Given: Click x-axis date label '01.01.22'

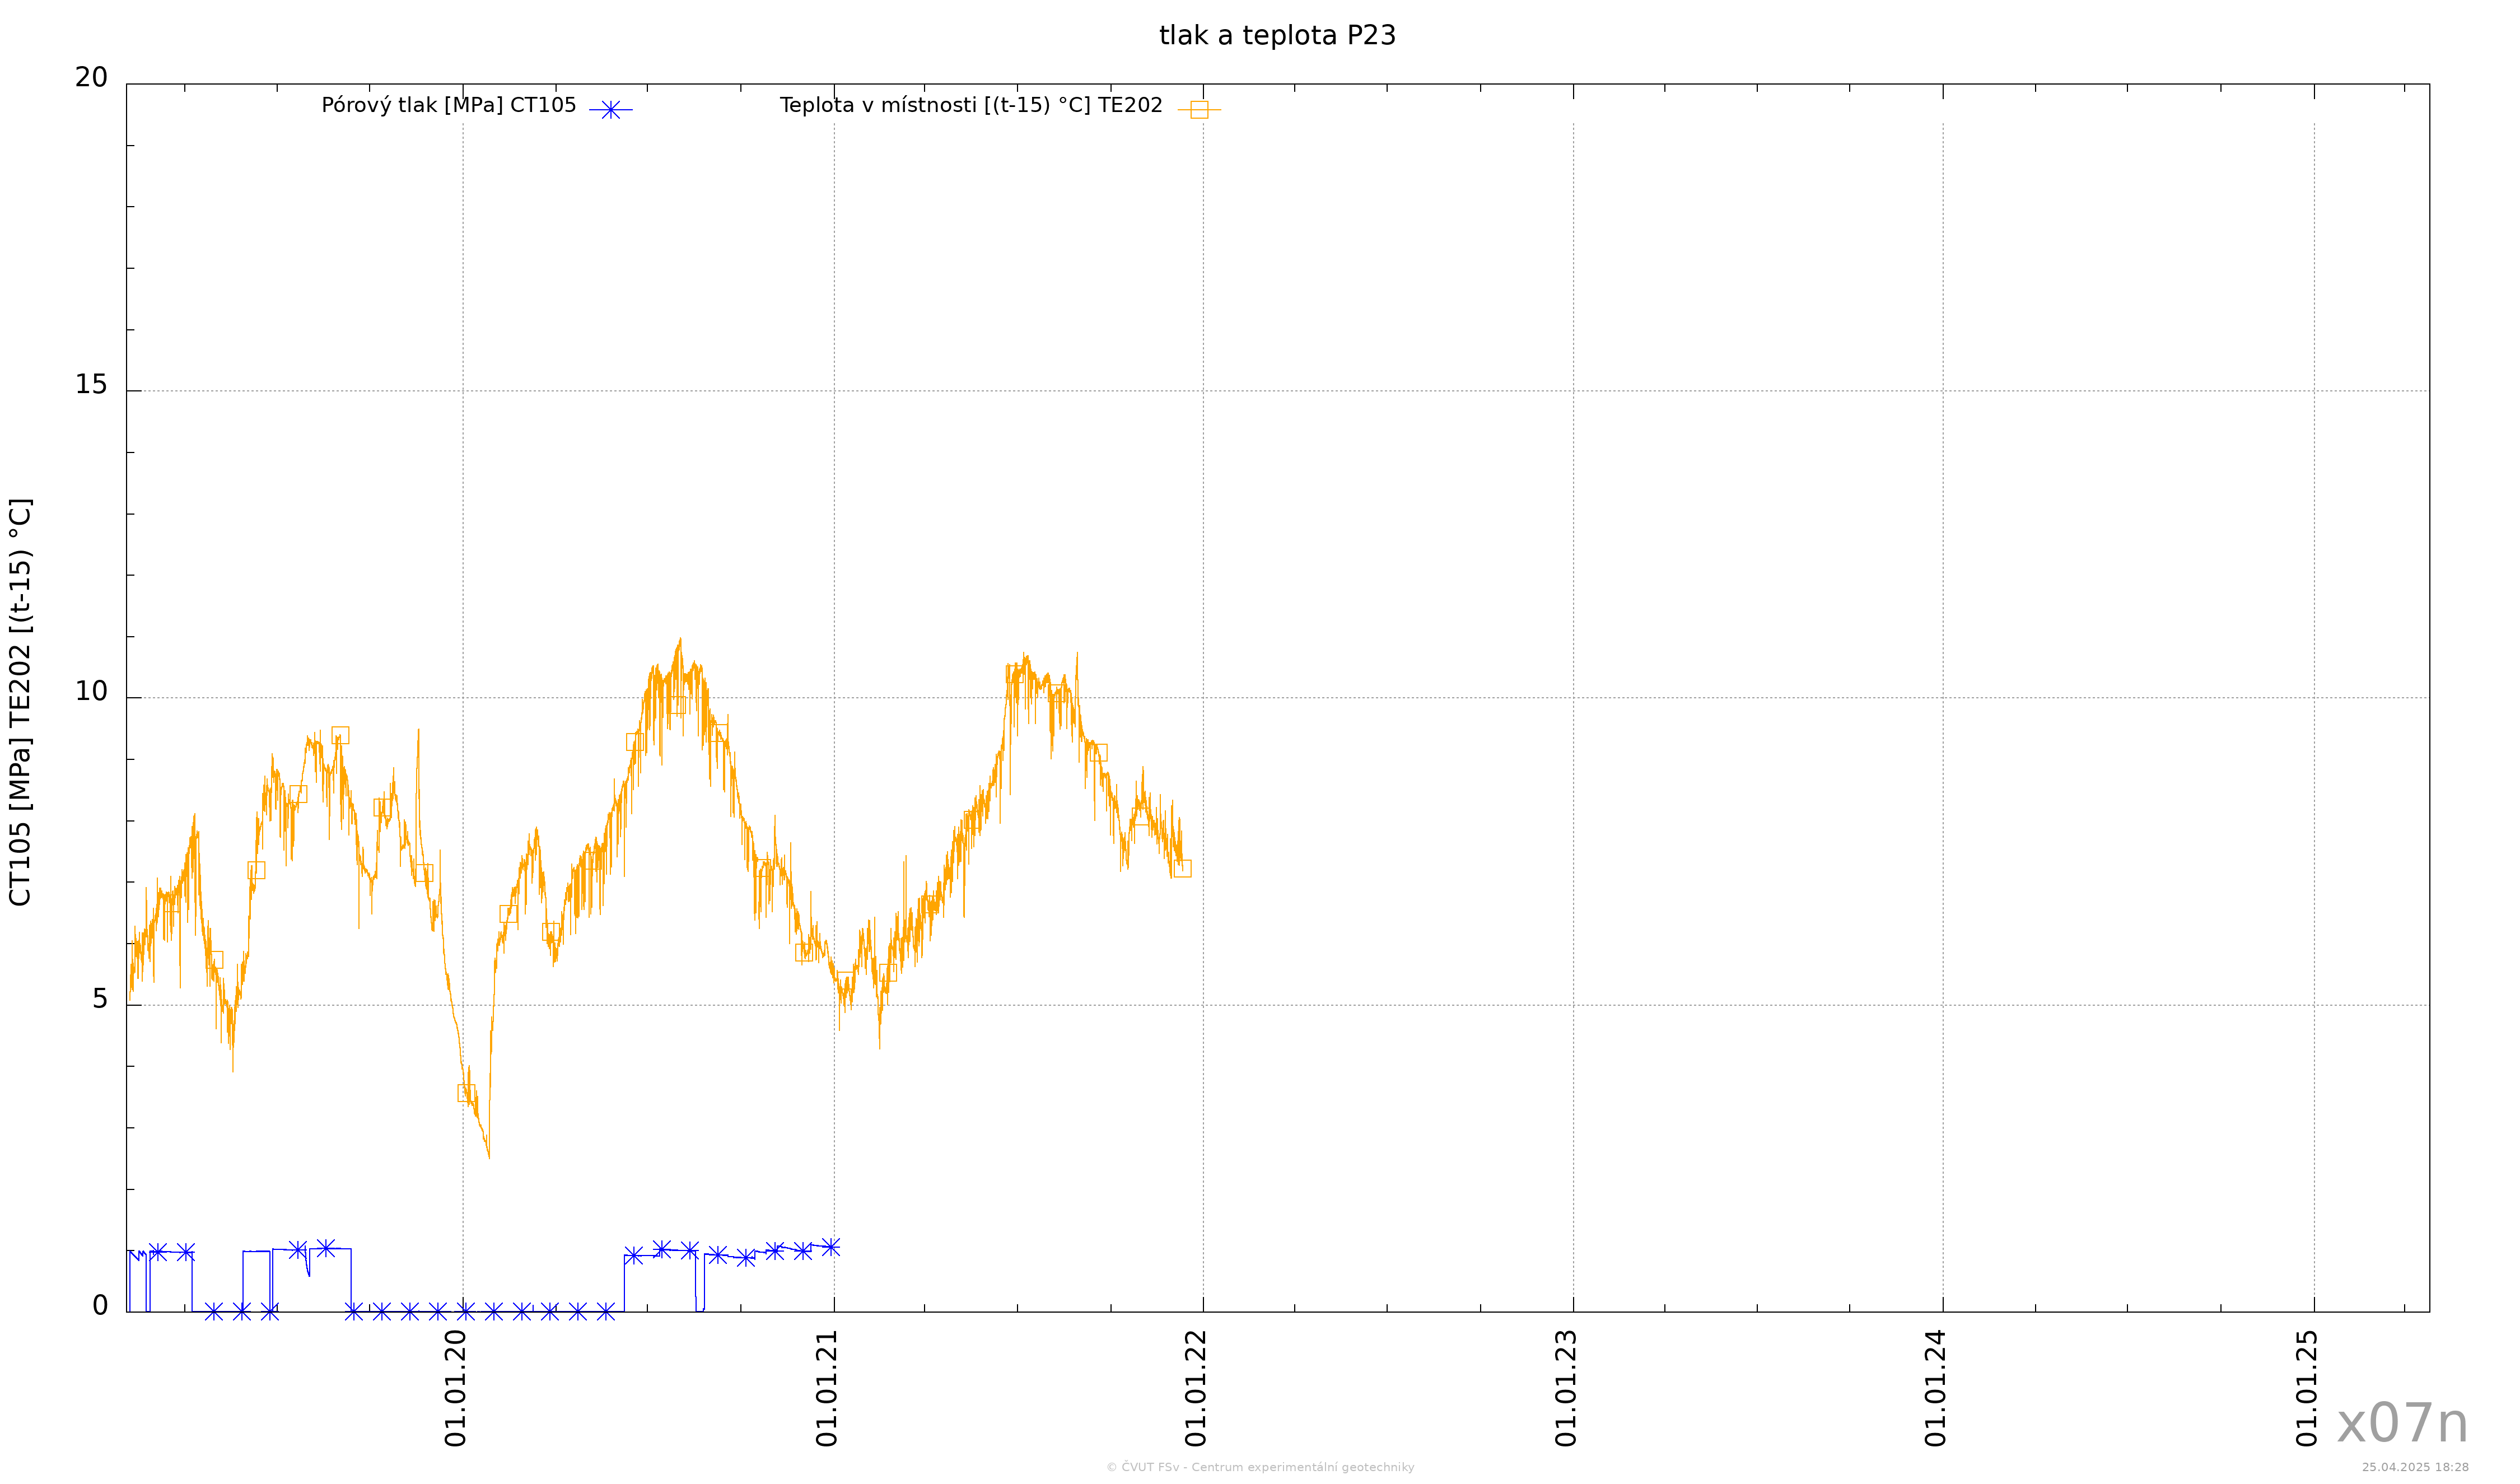Looking at the screenshot, I should tap(1196, 1388).
